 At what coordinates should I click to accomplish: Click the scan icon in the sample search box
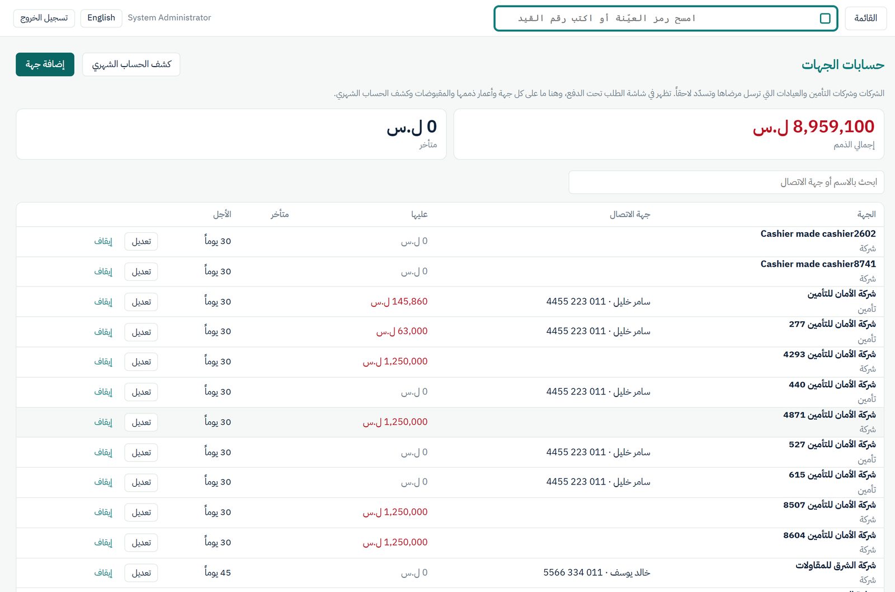point(825,18)
